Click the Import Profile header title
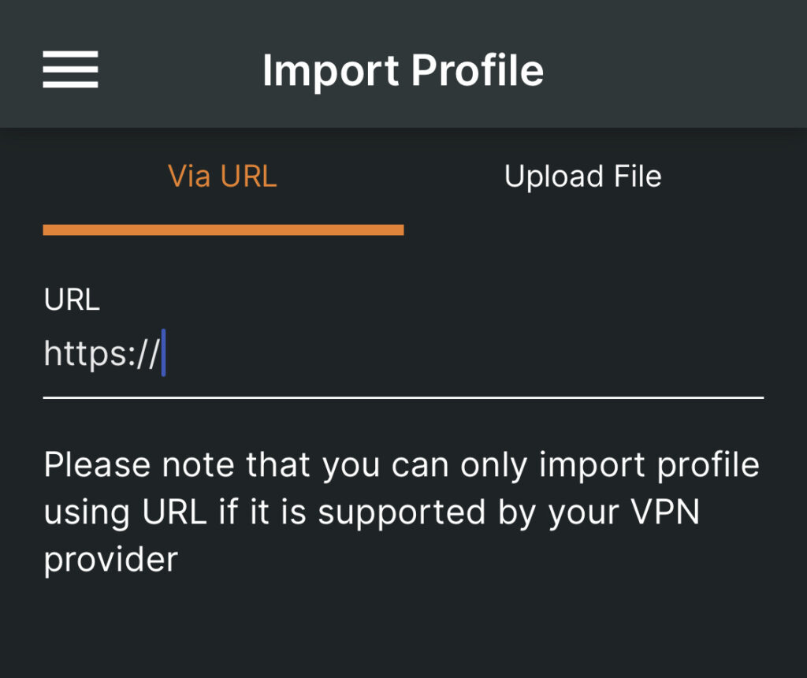This screenshot has width=807, height=678. (403, 70)
